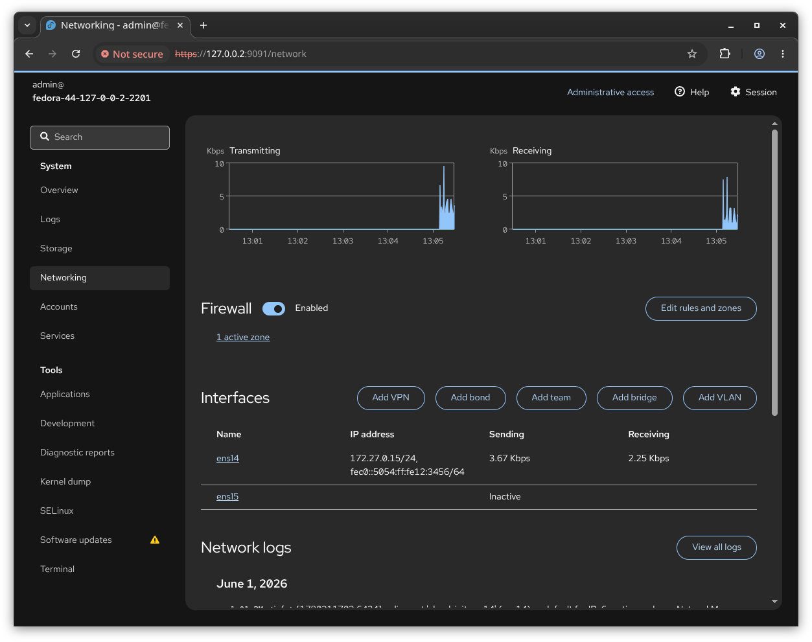Click the scrollbar up arrow
This screenshot has width=812, height=642.
[x=774, y=123]
